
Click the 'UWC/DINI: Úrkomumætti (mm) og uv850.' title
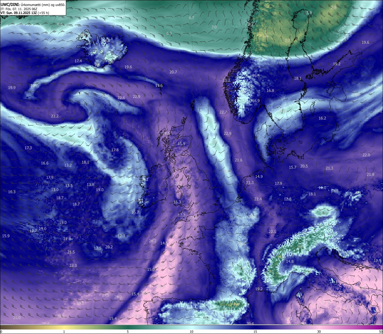click(x=33, y=5)
